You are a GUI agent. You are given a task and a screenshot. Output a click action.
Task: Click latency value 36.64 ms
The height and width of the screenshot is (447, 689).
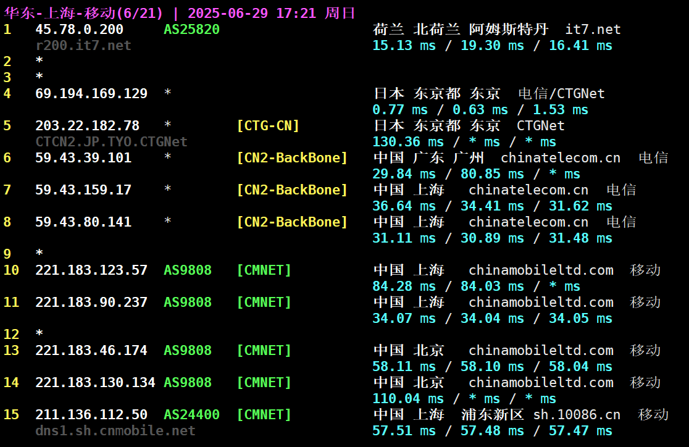tap(404, 206)
